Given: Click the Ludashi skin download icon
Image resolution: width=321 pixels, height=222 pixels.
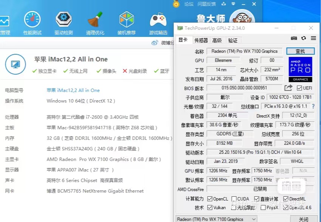Looking at the screenshot, I should 223,4.
